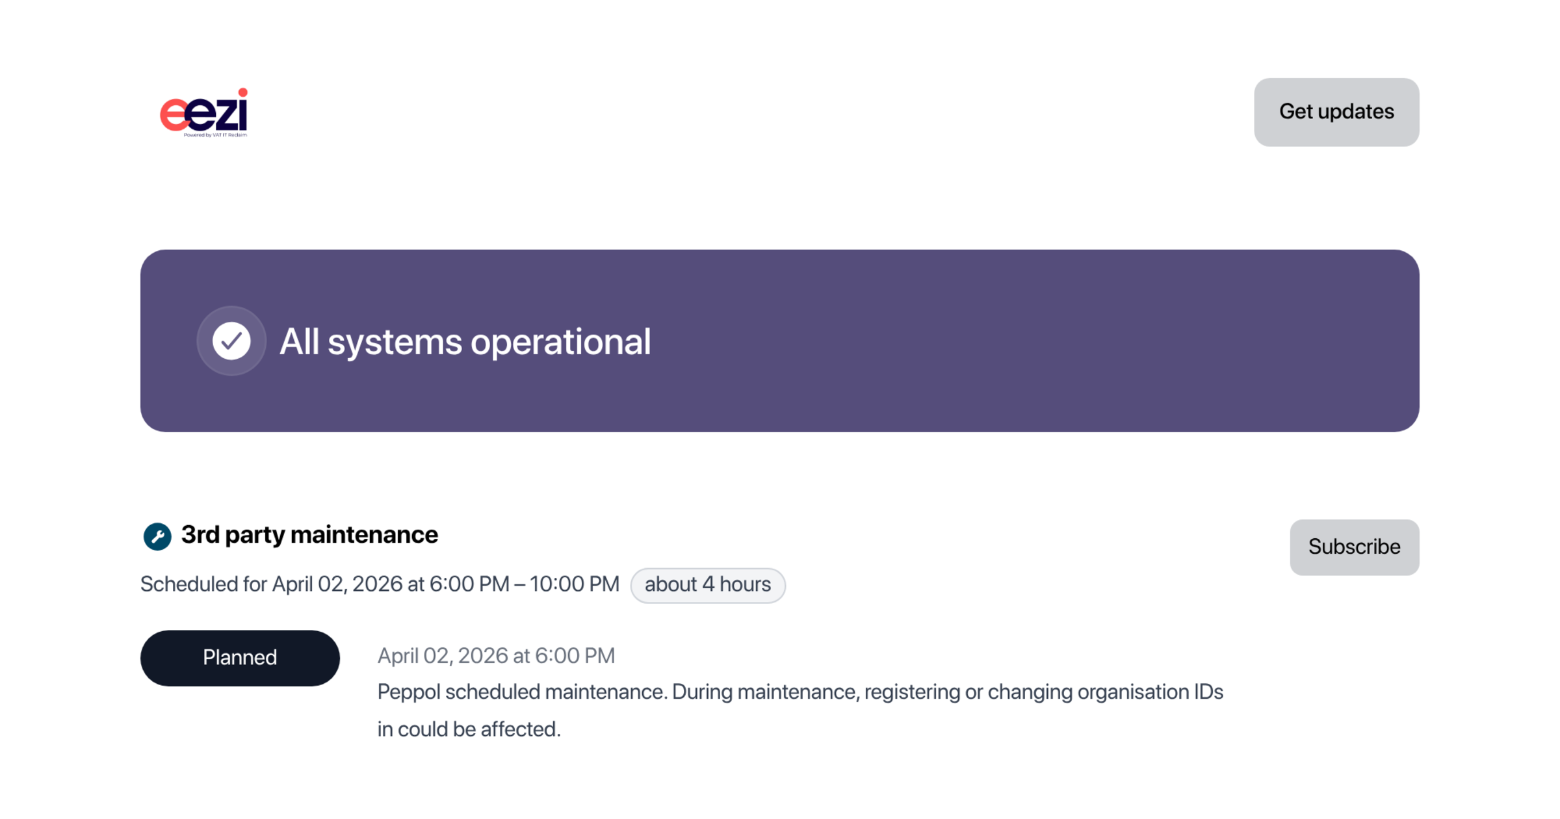
Task: Click the wrench maintenance icon
Action: (157, 536)
